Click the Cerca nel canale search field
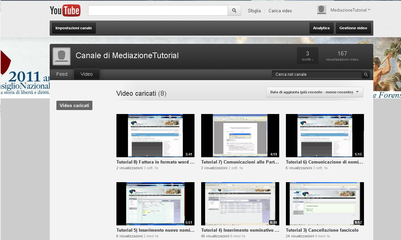The image size is (401, 240). click(317, 74)
